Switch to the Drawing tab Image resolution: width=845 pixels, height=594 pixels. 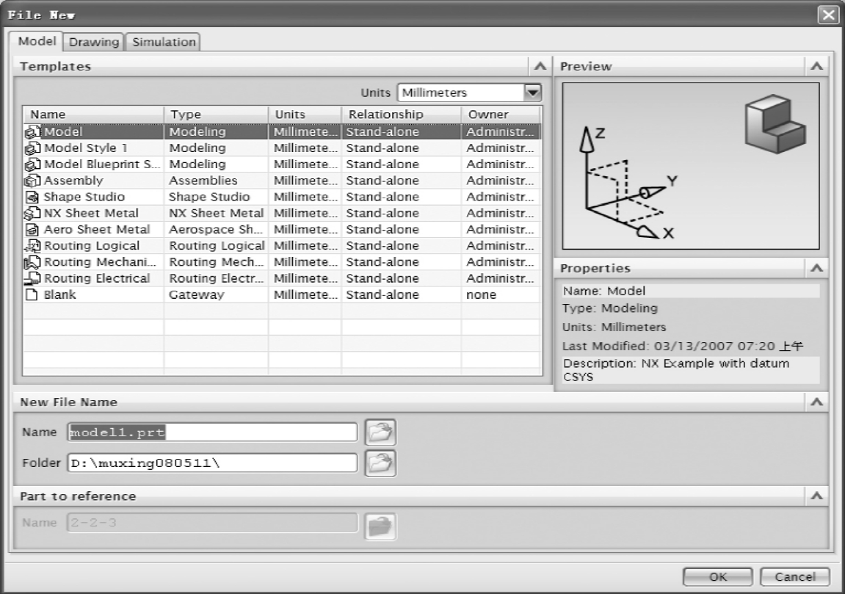click(x=94, y=42)
